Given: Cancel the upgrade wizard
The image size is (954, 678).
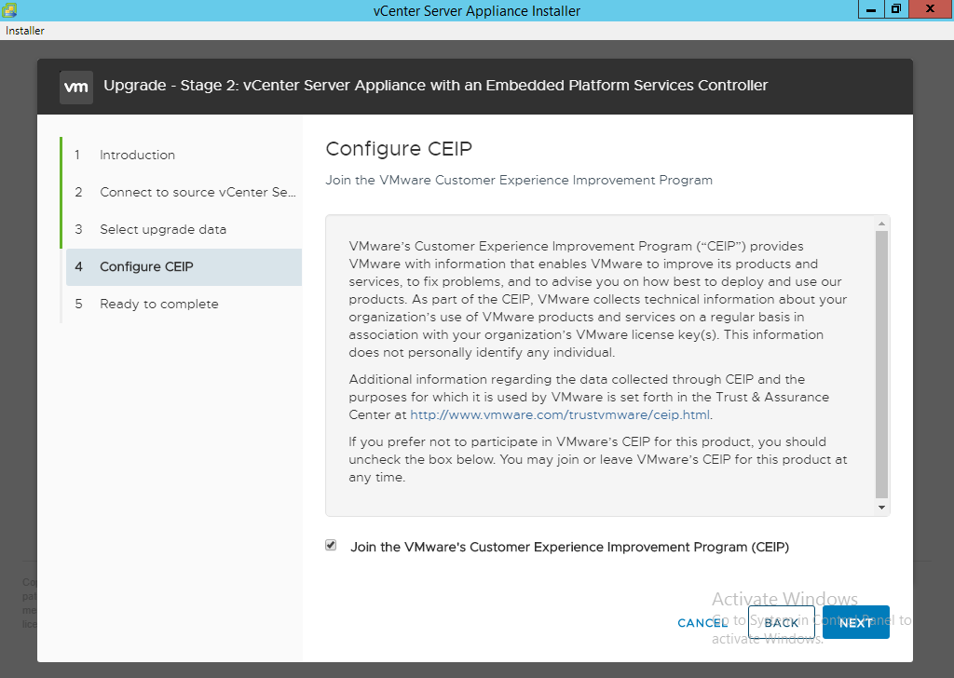Looking at the screenshot, I should [702, 623].
